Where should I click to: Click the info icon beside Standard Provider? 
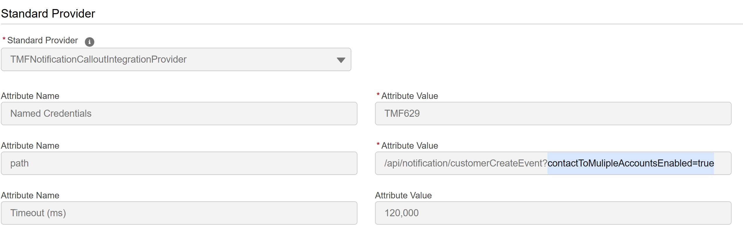pos(89,42)
